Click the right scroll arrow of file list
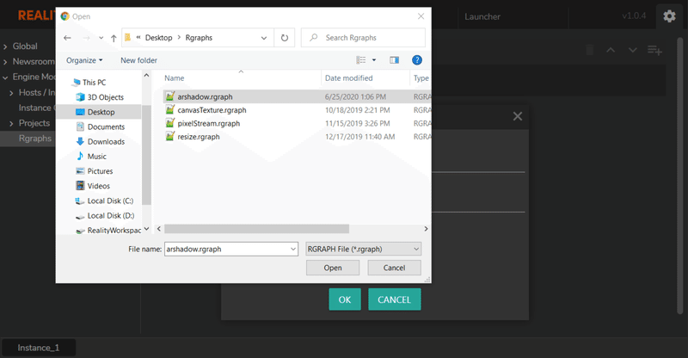Screen dimensions: 688x358 pyautogui.click(x=426, y=229)
